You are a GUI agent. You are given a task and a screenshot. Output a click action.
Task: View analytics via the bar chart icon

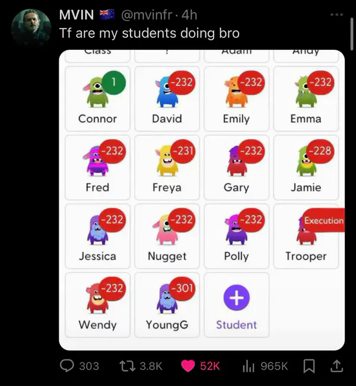pos(249,366)
